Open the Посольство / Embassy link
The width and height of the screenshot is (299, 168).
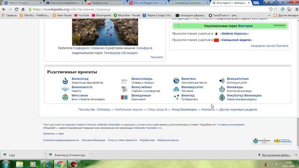point(94,110)
